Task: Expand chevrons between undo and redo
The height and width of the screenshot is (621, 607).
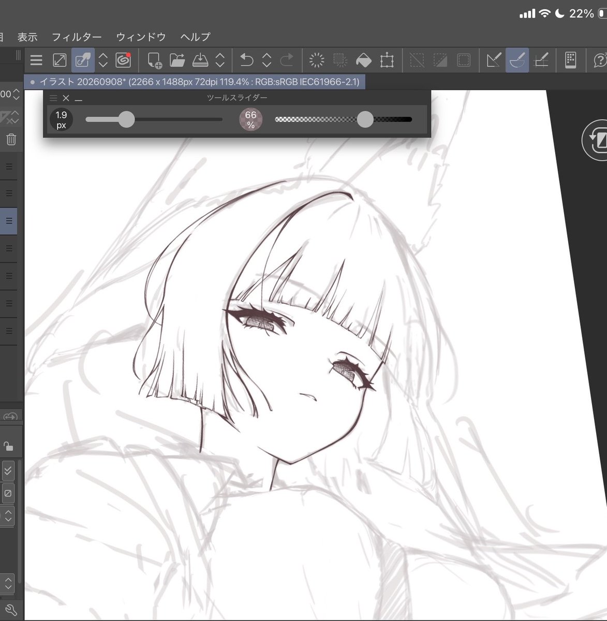Action: 267,61
